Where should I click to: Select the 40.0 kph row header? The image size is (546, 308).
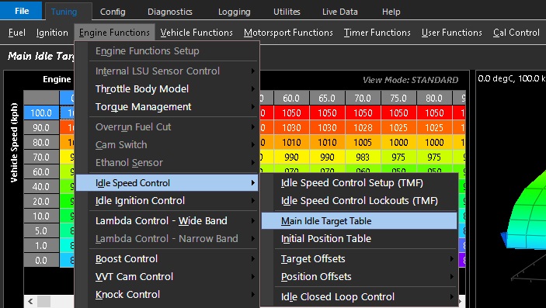click(x=41, y=186)
